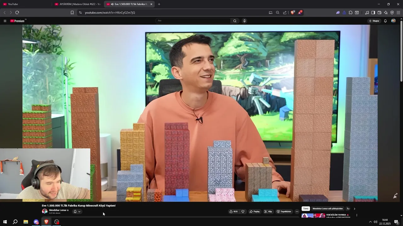This screenshot has height=226, width=403.
Task: Switch to the YouTube tab
Action: [26, 4]
